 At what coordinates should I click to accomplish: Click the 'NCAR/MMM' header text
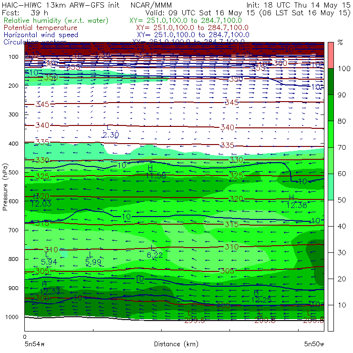151,5
